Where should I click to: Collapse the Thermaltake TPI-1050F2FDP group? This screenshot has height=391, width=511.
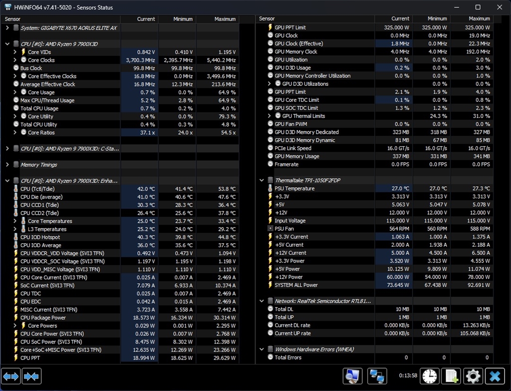pyautogui.click(x=261, y=180)
